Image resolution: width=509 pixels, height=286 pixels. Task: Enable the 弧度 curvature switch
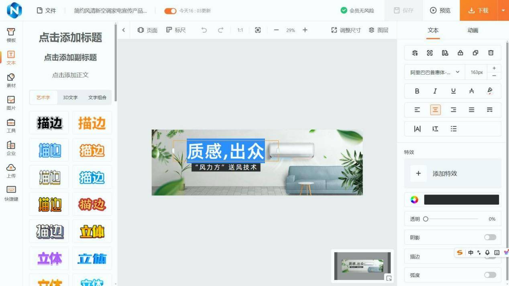[x=490, y=275]
